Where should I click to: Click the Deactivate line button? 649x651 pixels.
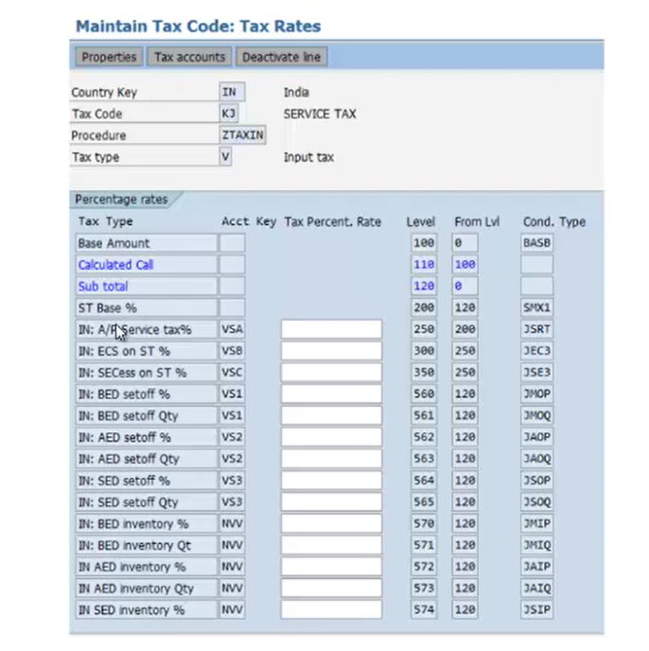pos(281,57)
